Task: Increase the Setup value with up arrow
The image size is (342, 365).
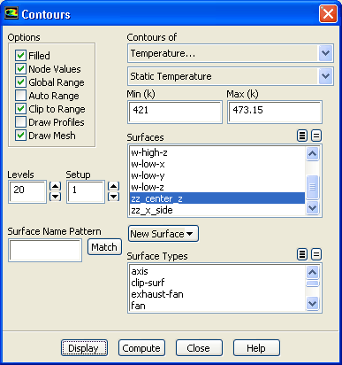Action: click(113, 186)
